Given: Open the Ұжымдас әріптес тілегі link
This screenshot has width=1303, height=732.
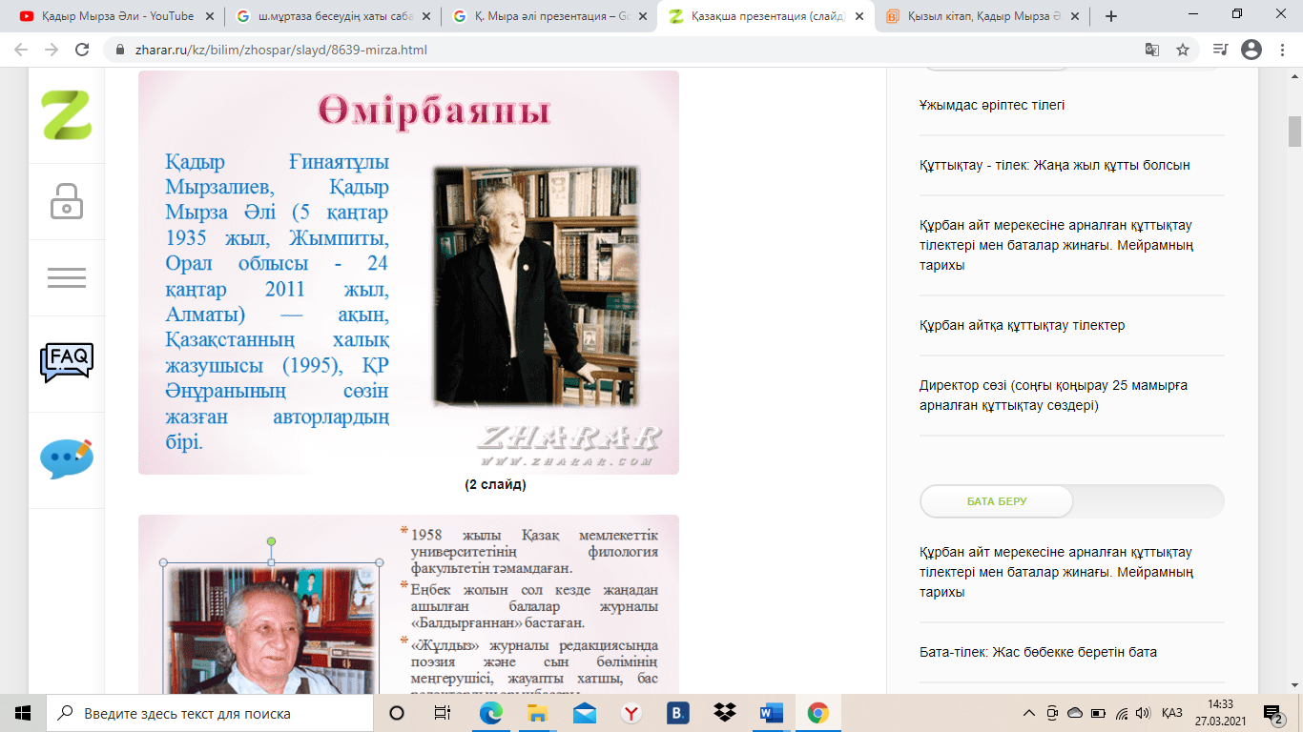Looking at the screenshot, I should [x=992, y=105].
